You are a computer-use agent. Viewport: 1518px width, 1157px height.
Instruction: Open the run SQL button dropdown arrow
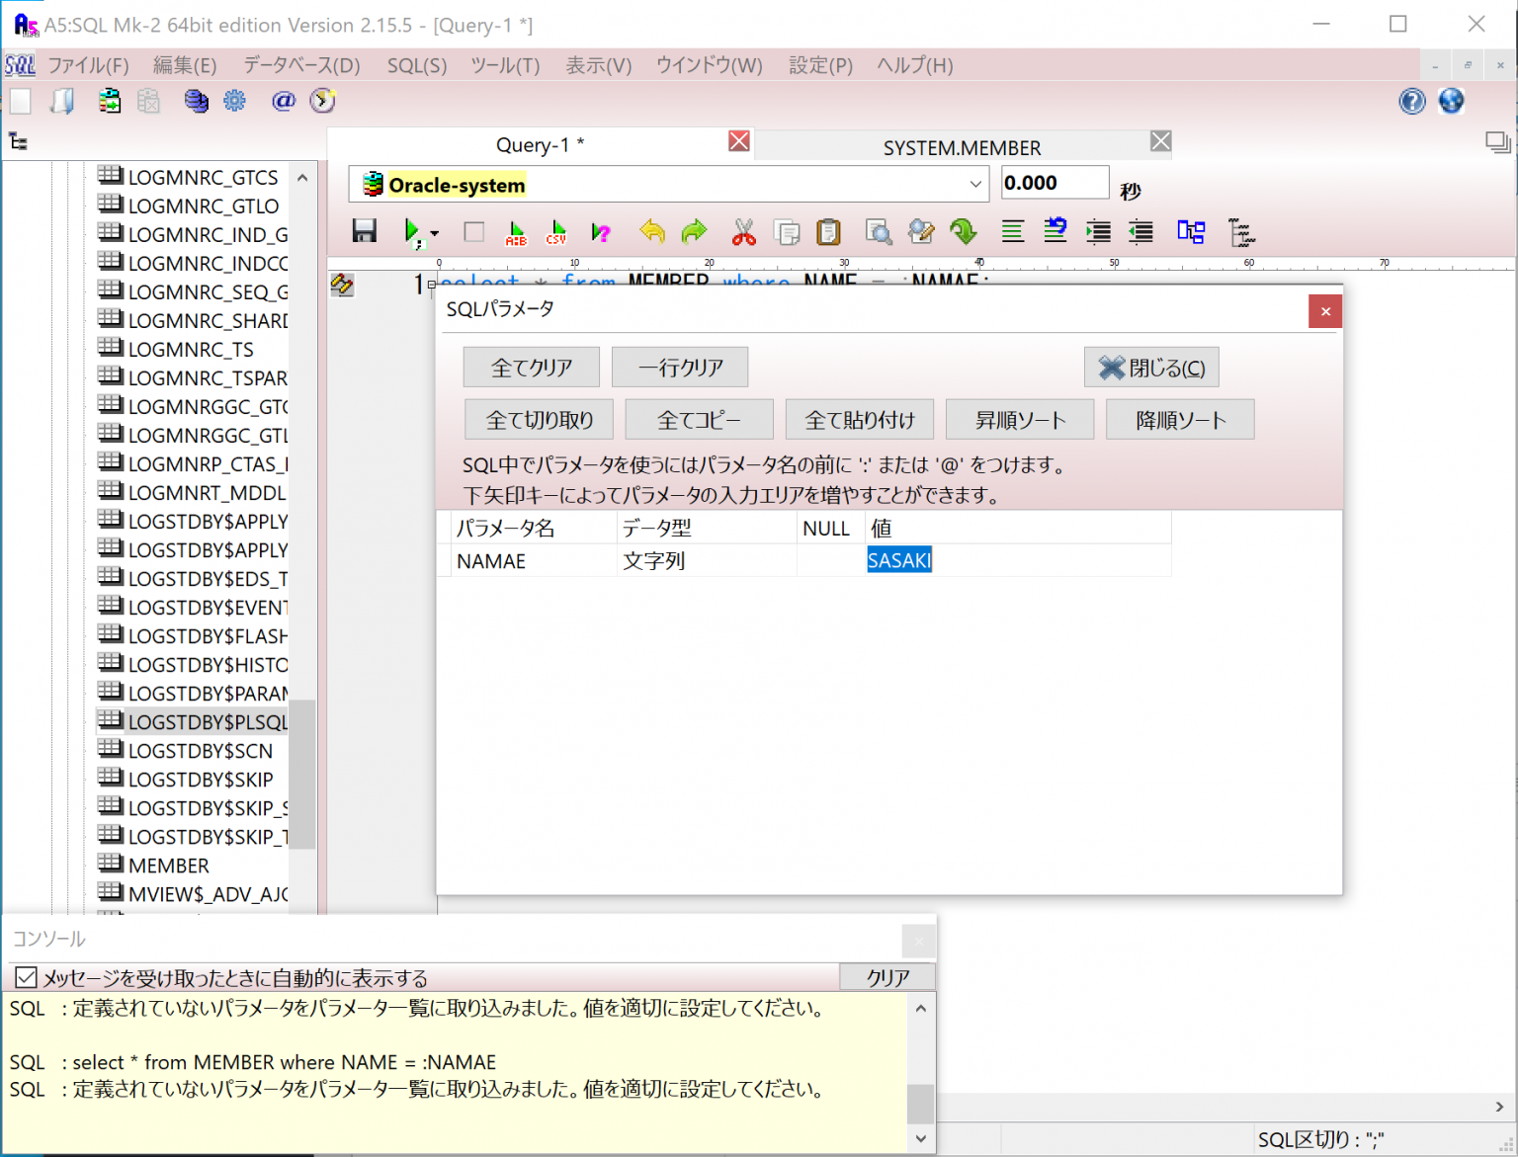pyautogui.click(x=435, y=234)
